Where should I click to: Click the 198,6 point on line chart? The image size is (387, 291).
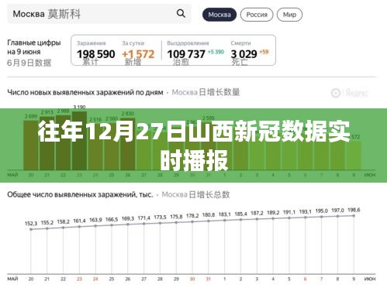click(x=354, y=215)
